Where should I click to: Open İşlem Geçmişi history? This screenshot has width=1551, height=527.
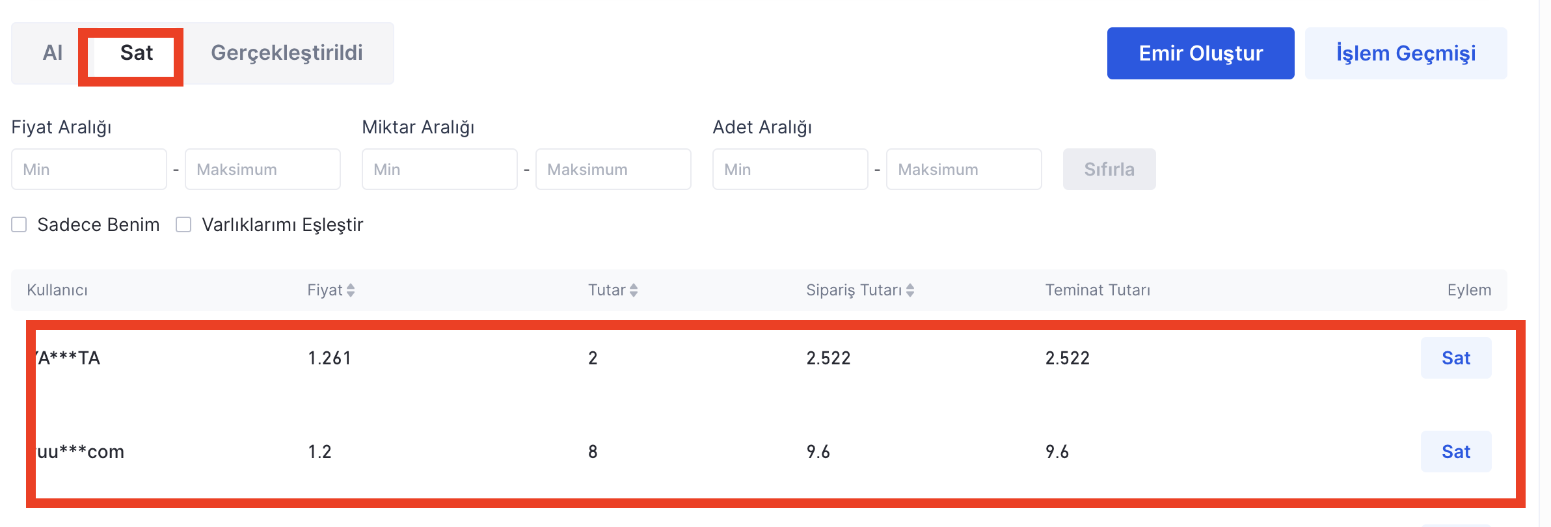point(1405,53)
